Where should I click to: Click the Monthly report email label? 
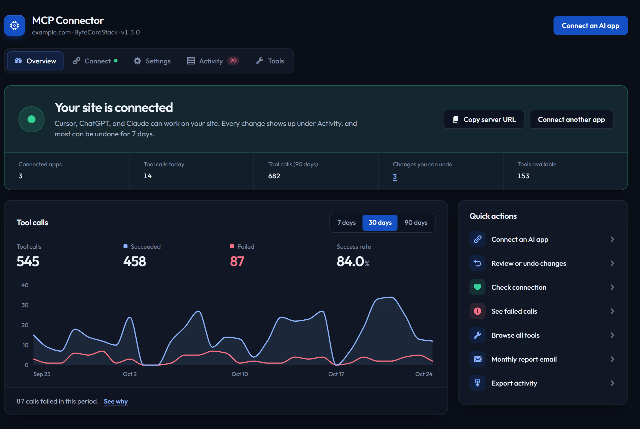(x=524, y=359)
